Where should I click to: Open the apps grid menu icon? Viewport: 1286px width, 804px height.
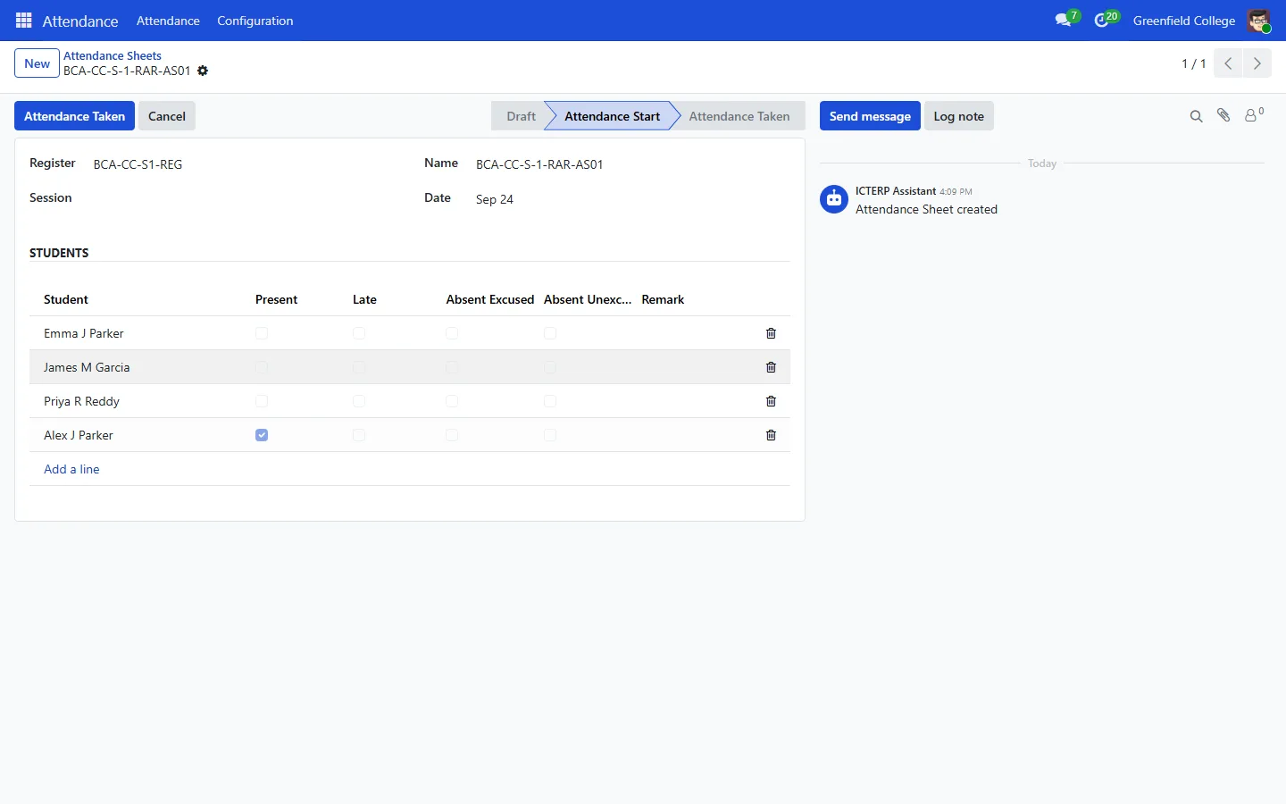point(24,21)
